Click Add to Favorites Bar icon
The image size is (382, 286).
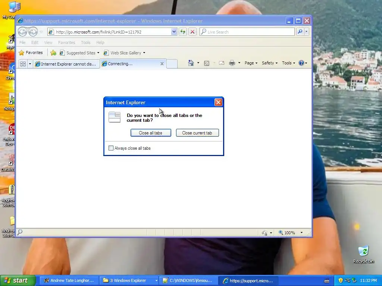coord(53,53)
